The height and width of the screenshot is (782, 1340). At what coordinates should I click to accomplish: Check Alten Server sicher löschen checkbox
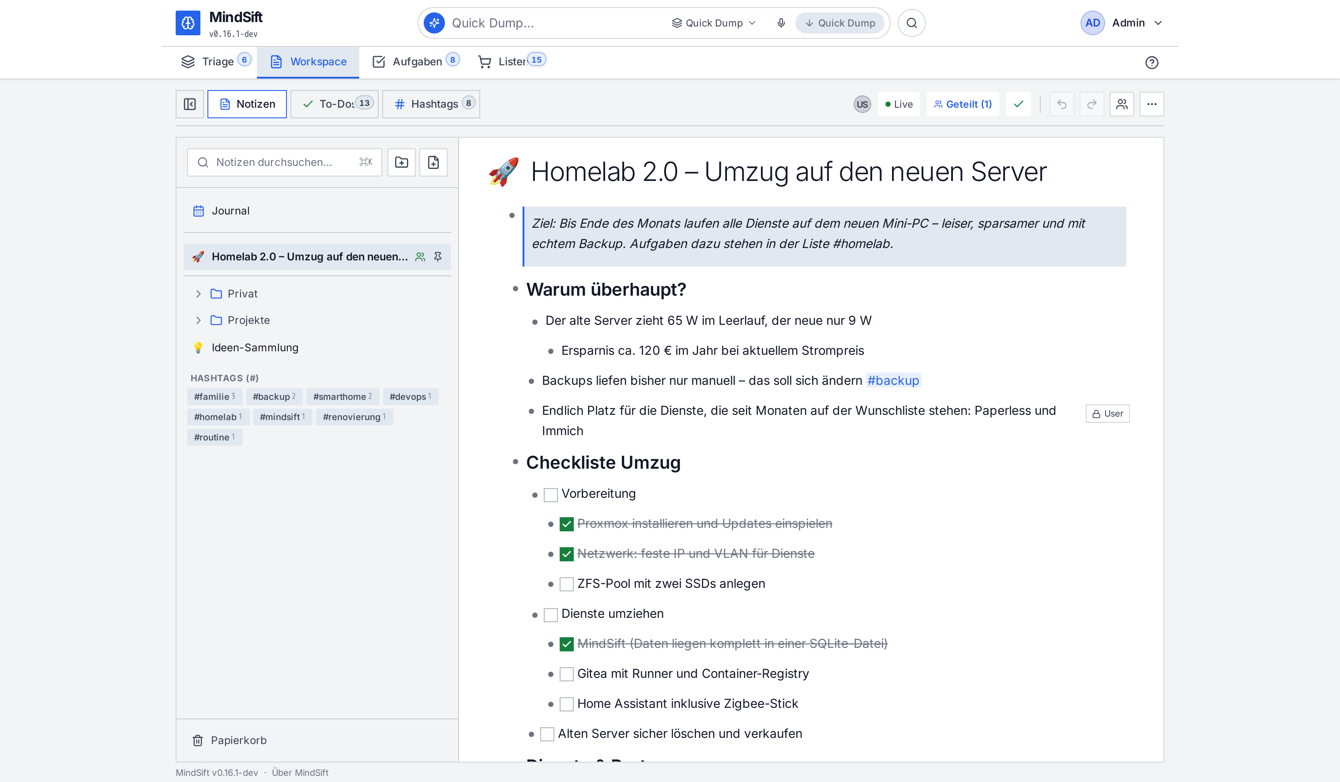tap(547, 735)
